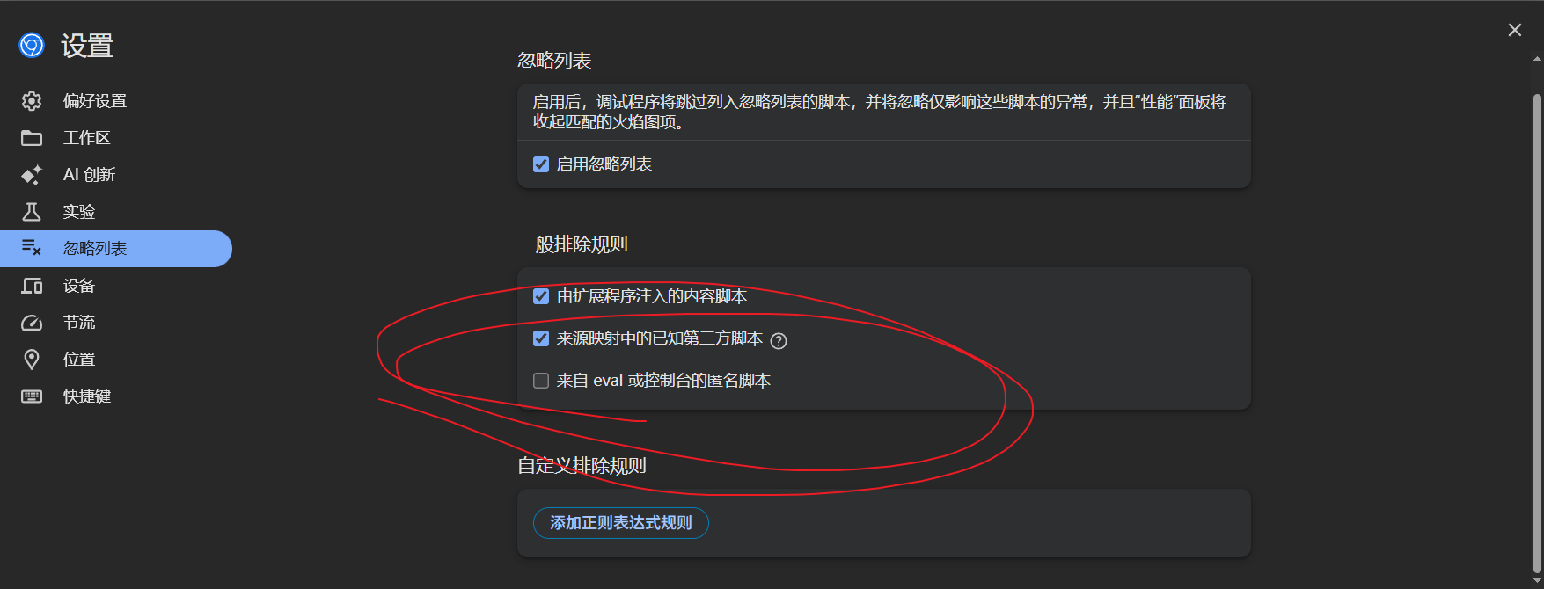Click the Experiments flask icon
The image size is (1544, 589).
(x=32, y=212)
